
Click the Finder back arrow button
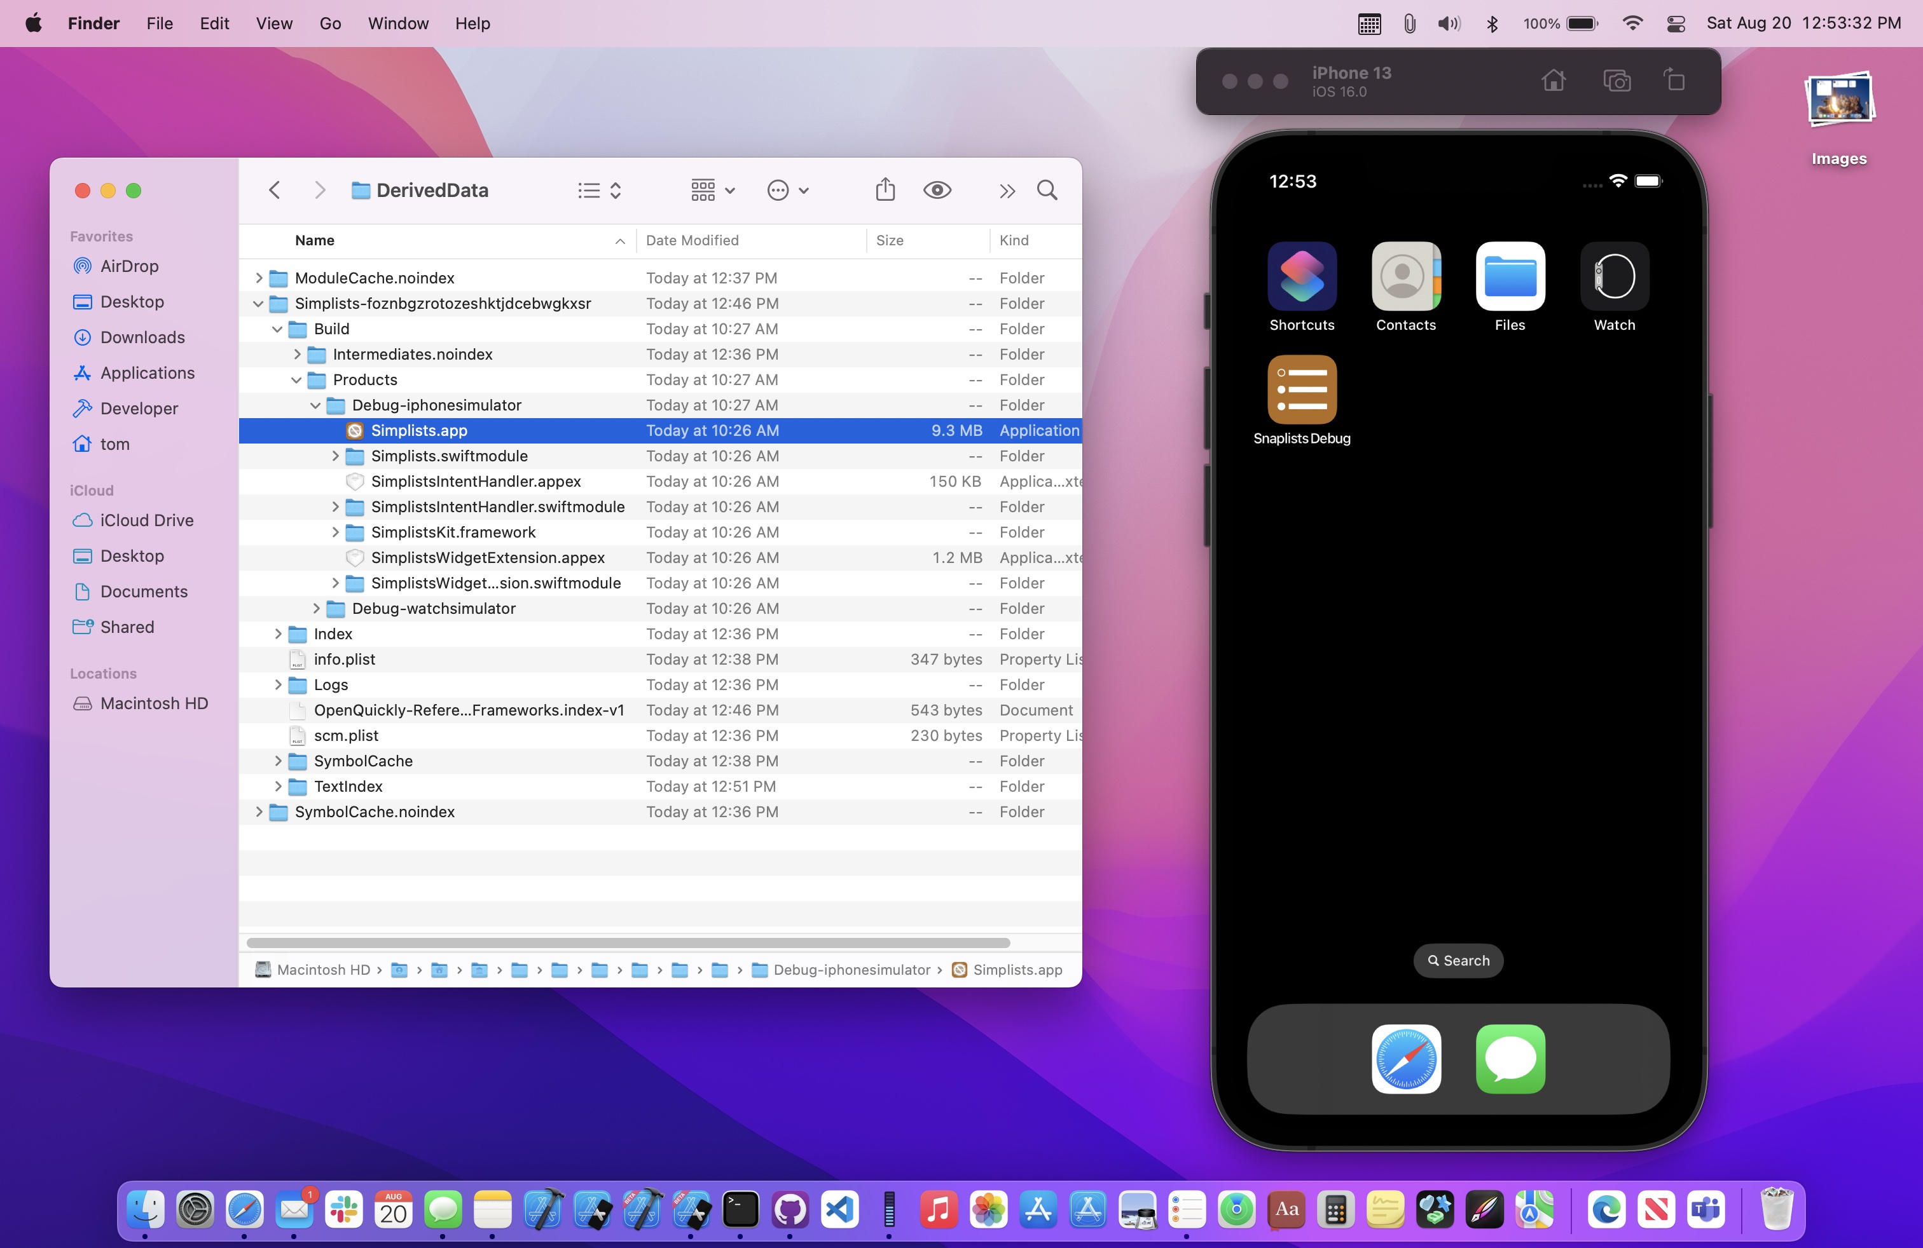[275, 191]
